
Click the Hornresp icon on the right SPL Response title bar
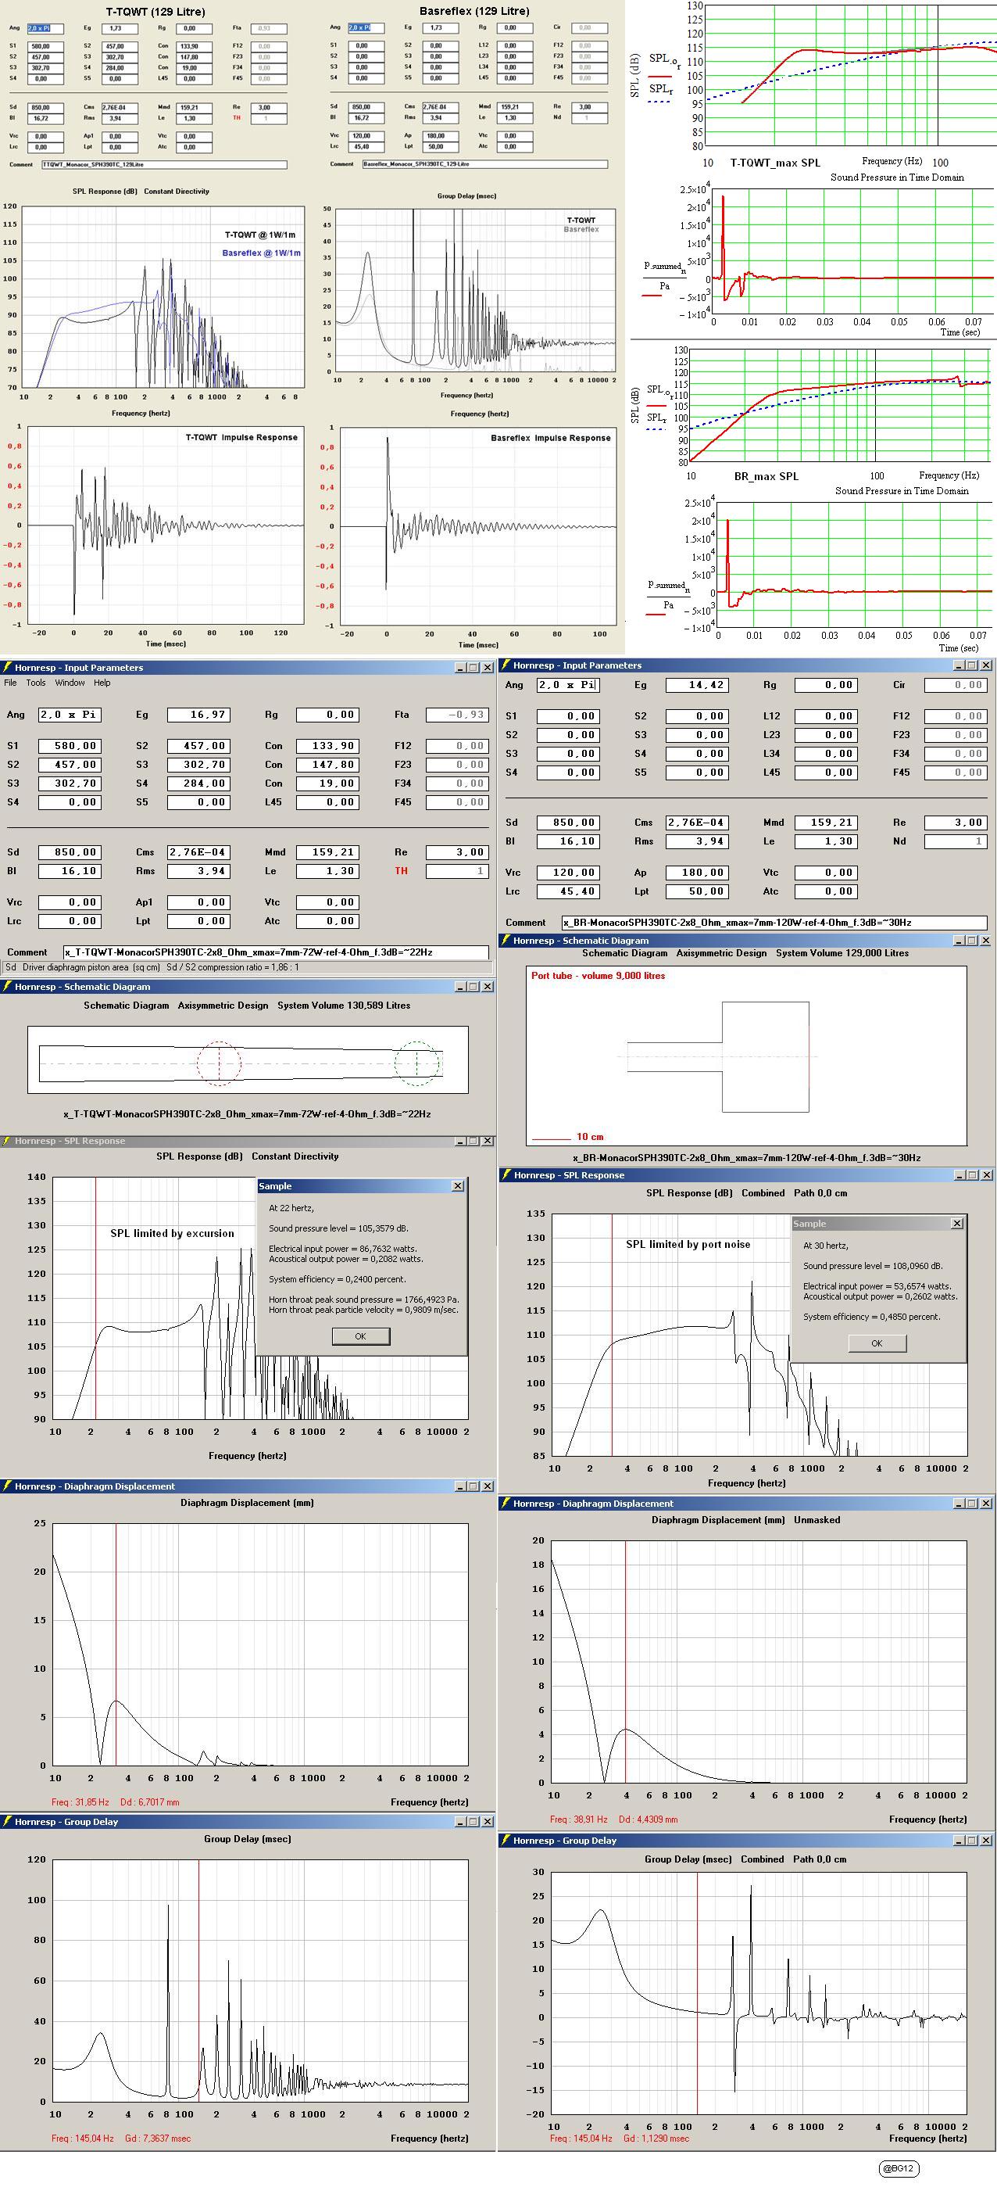point(506,1175)
